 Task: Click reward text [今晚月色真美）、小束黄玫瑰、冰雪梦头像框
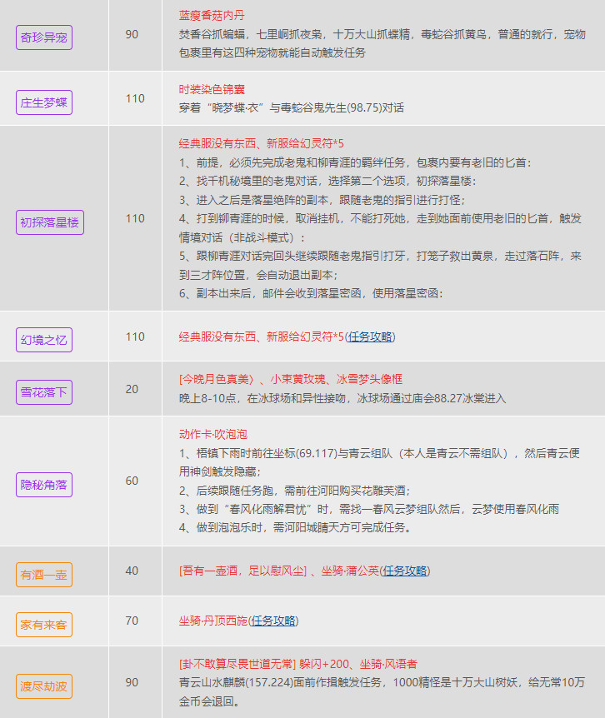[x=290, y=380]
